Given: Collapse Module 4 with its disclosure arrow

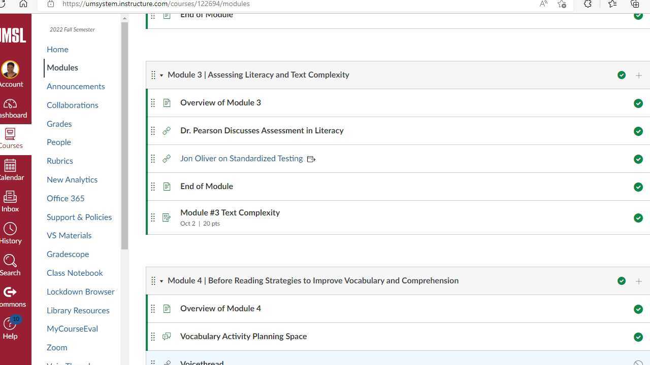Looking at the screenshot, I should click(x=161, y=280).
